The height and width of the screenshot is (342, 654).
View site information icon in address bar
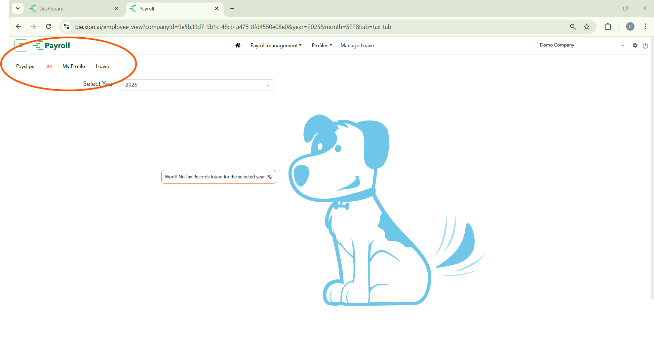coord(67,27)
